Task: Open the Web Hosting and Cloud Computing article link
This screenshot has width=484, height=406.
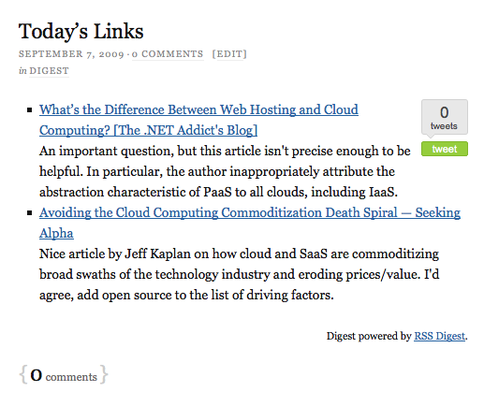Action: tap(198, 120)
